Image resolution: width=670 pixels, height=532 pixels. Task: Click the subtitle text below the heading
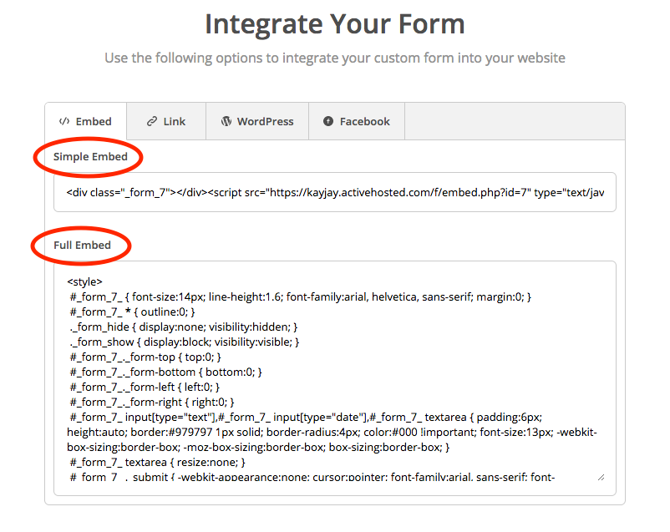click(334, 58)
